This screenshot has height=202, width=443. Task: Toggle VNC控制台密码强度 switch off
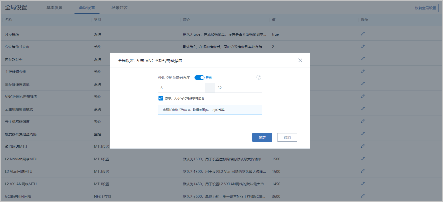199,78
